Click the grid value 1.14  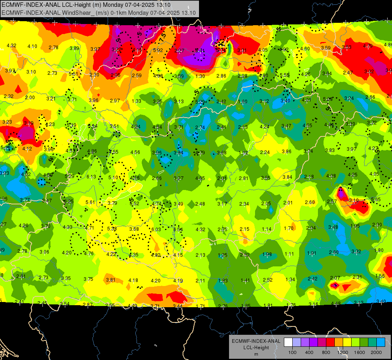(x=267, y=229)
